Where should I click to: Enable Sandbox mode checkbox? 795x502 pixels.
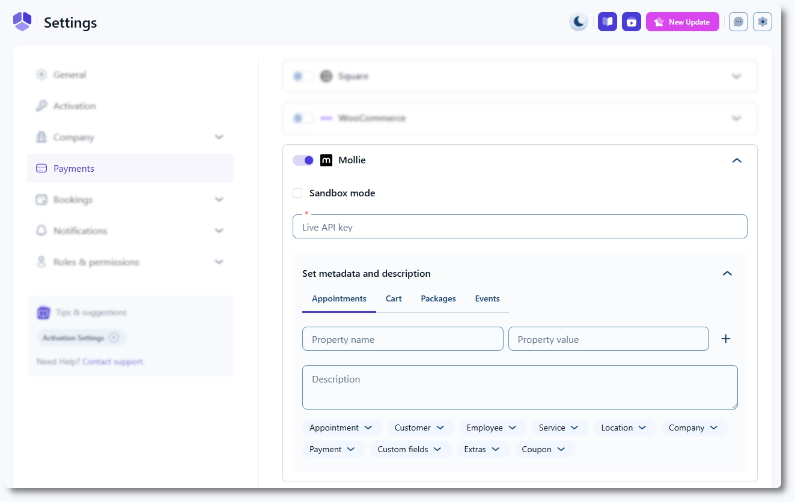tap(297, 193)
